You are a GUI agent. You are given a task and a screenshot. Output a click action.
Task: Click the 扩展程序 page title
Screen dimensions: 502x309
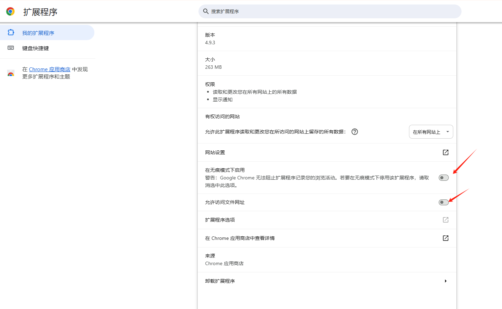pyautogui.click(x=40, y=12)
